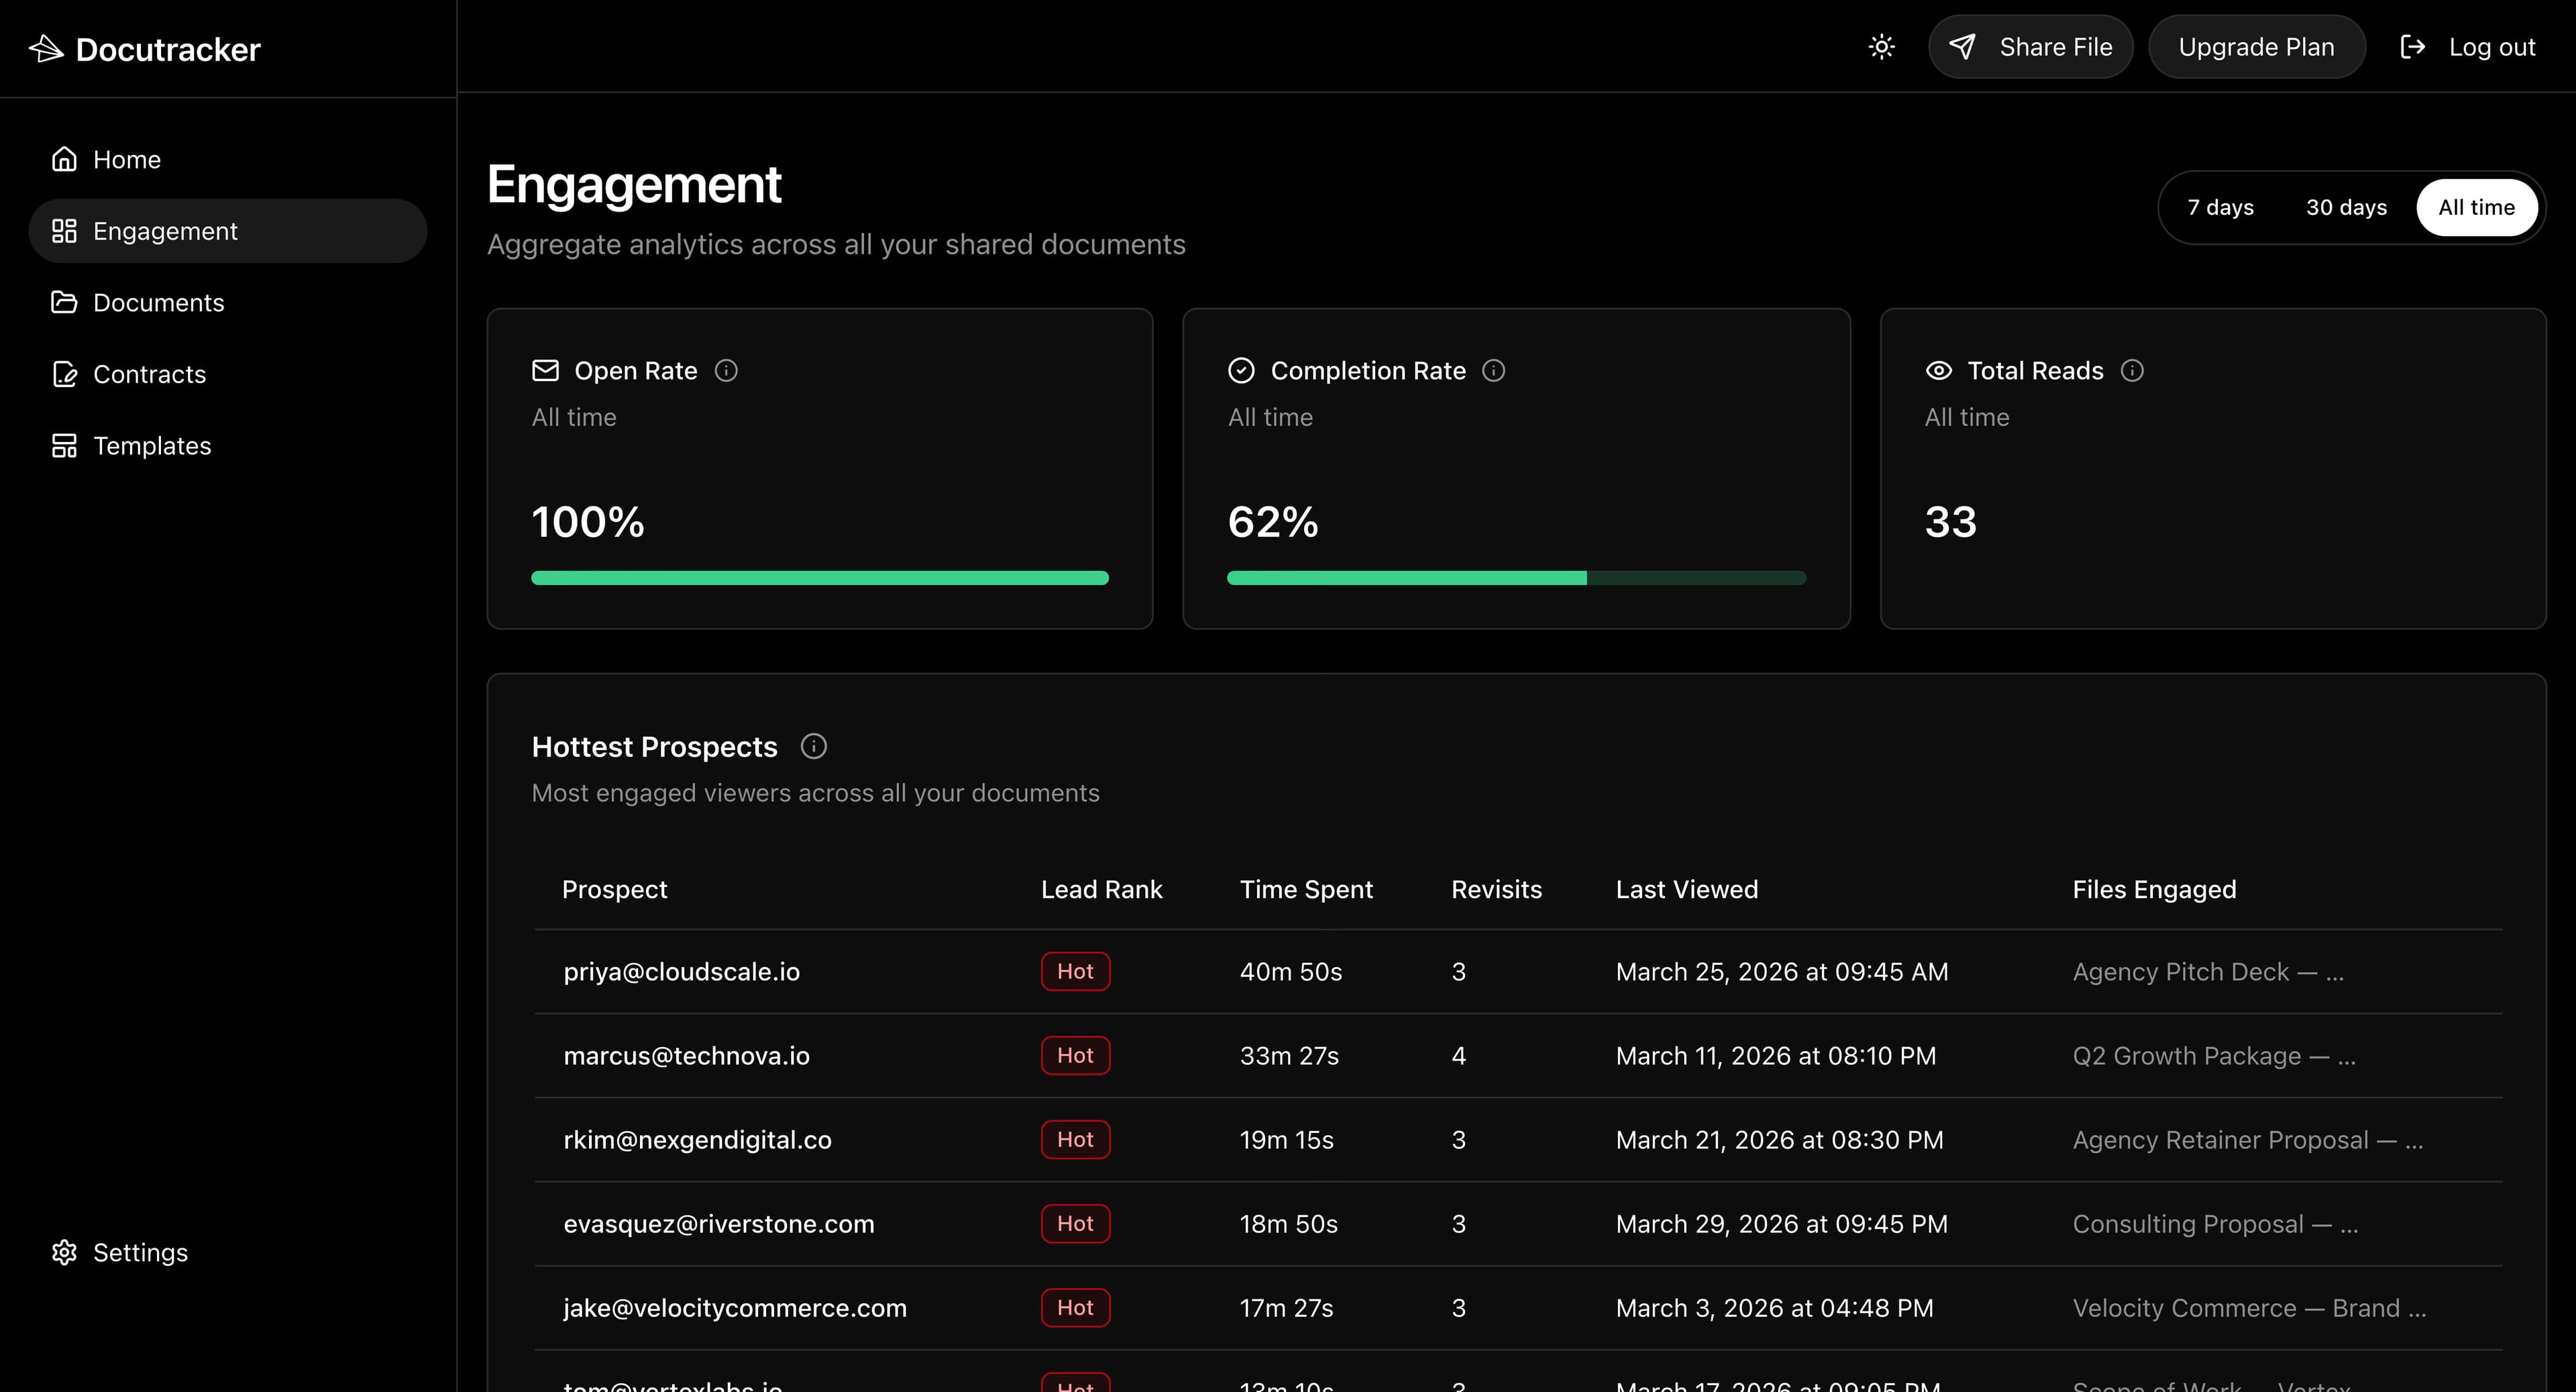Toggle the light/dark theme sun icon

tap(1881, 47)
